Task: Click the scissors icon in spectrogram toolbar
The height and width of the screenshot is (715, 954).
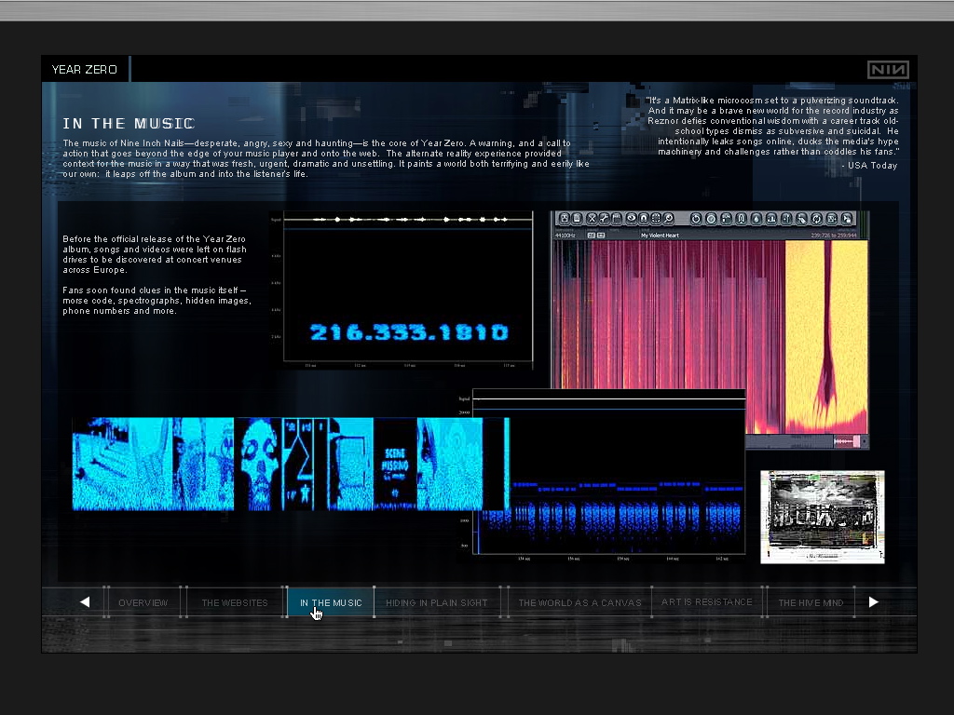Action: [x=592, y=219]
